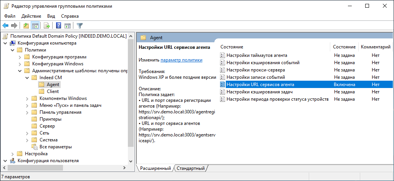The width and height of the screenshot is (394, 181).
Task: Click the Back arrow toolbar icon
Action: point(5,26)
